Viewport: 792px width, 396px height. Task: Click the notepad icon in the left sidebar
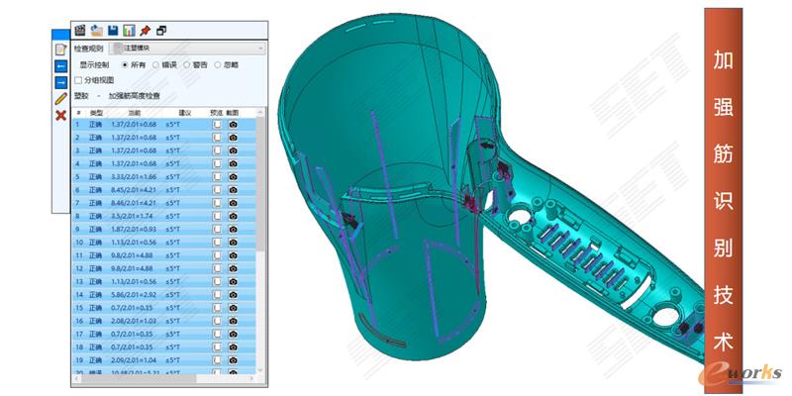pyautogui.click(x=60, y=49)
